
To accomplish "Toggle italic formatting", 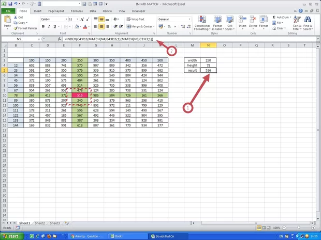I will click(49, 26).
